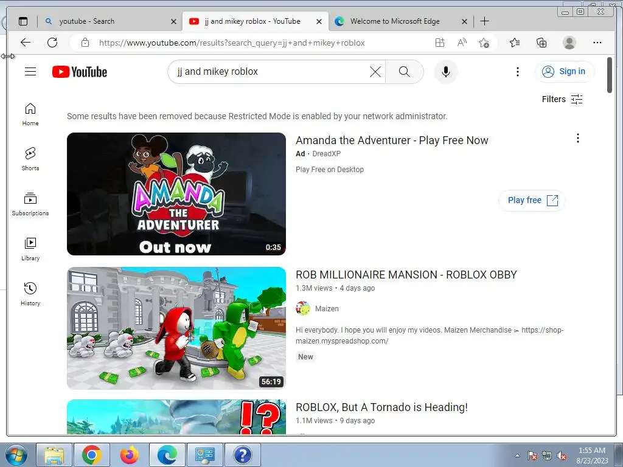Viewport: 623px width, 467px height.
Task: Click the Sign in button
Action: point(565,72)
